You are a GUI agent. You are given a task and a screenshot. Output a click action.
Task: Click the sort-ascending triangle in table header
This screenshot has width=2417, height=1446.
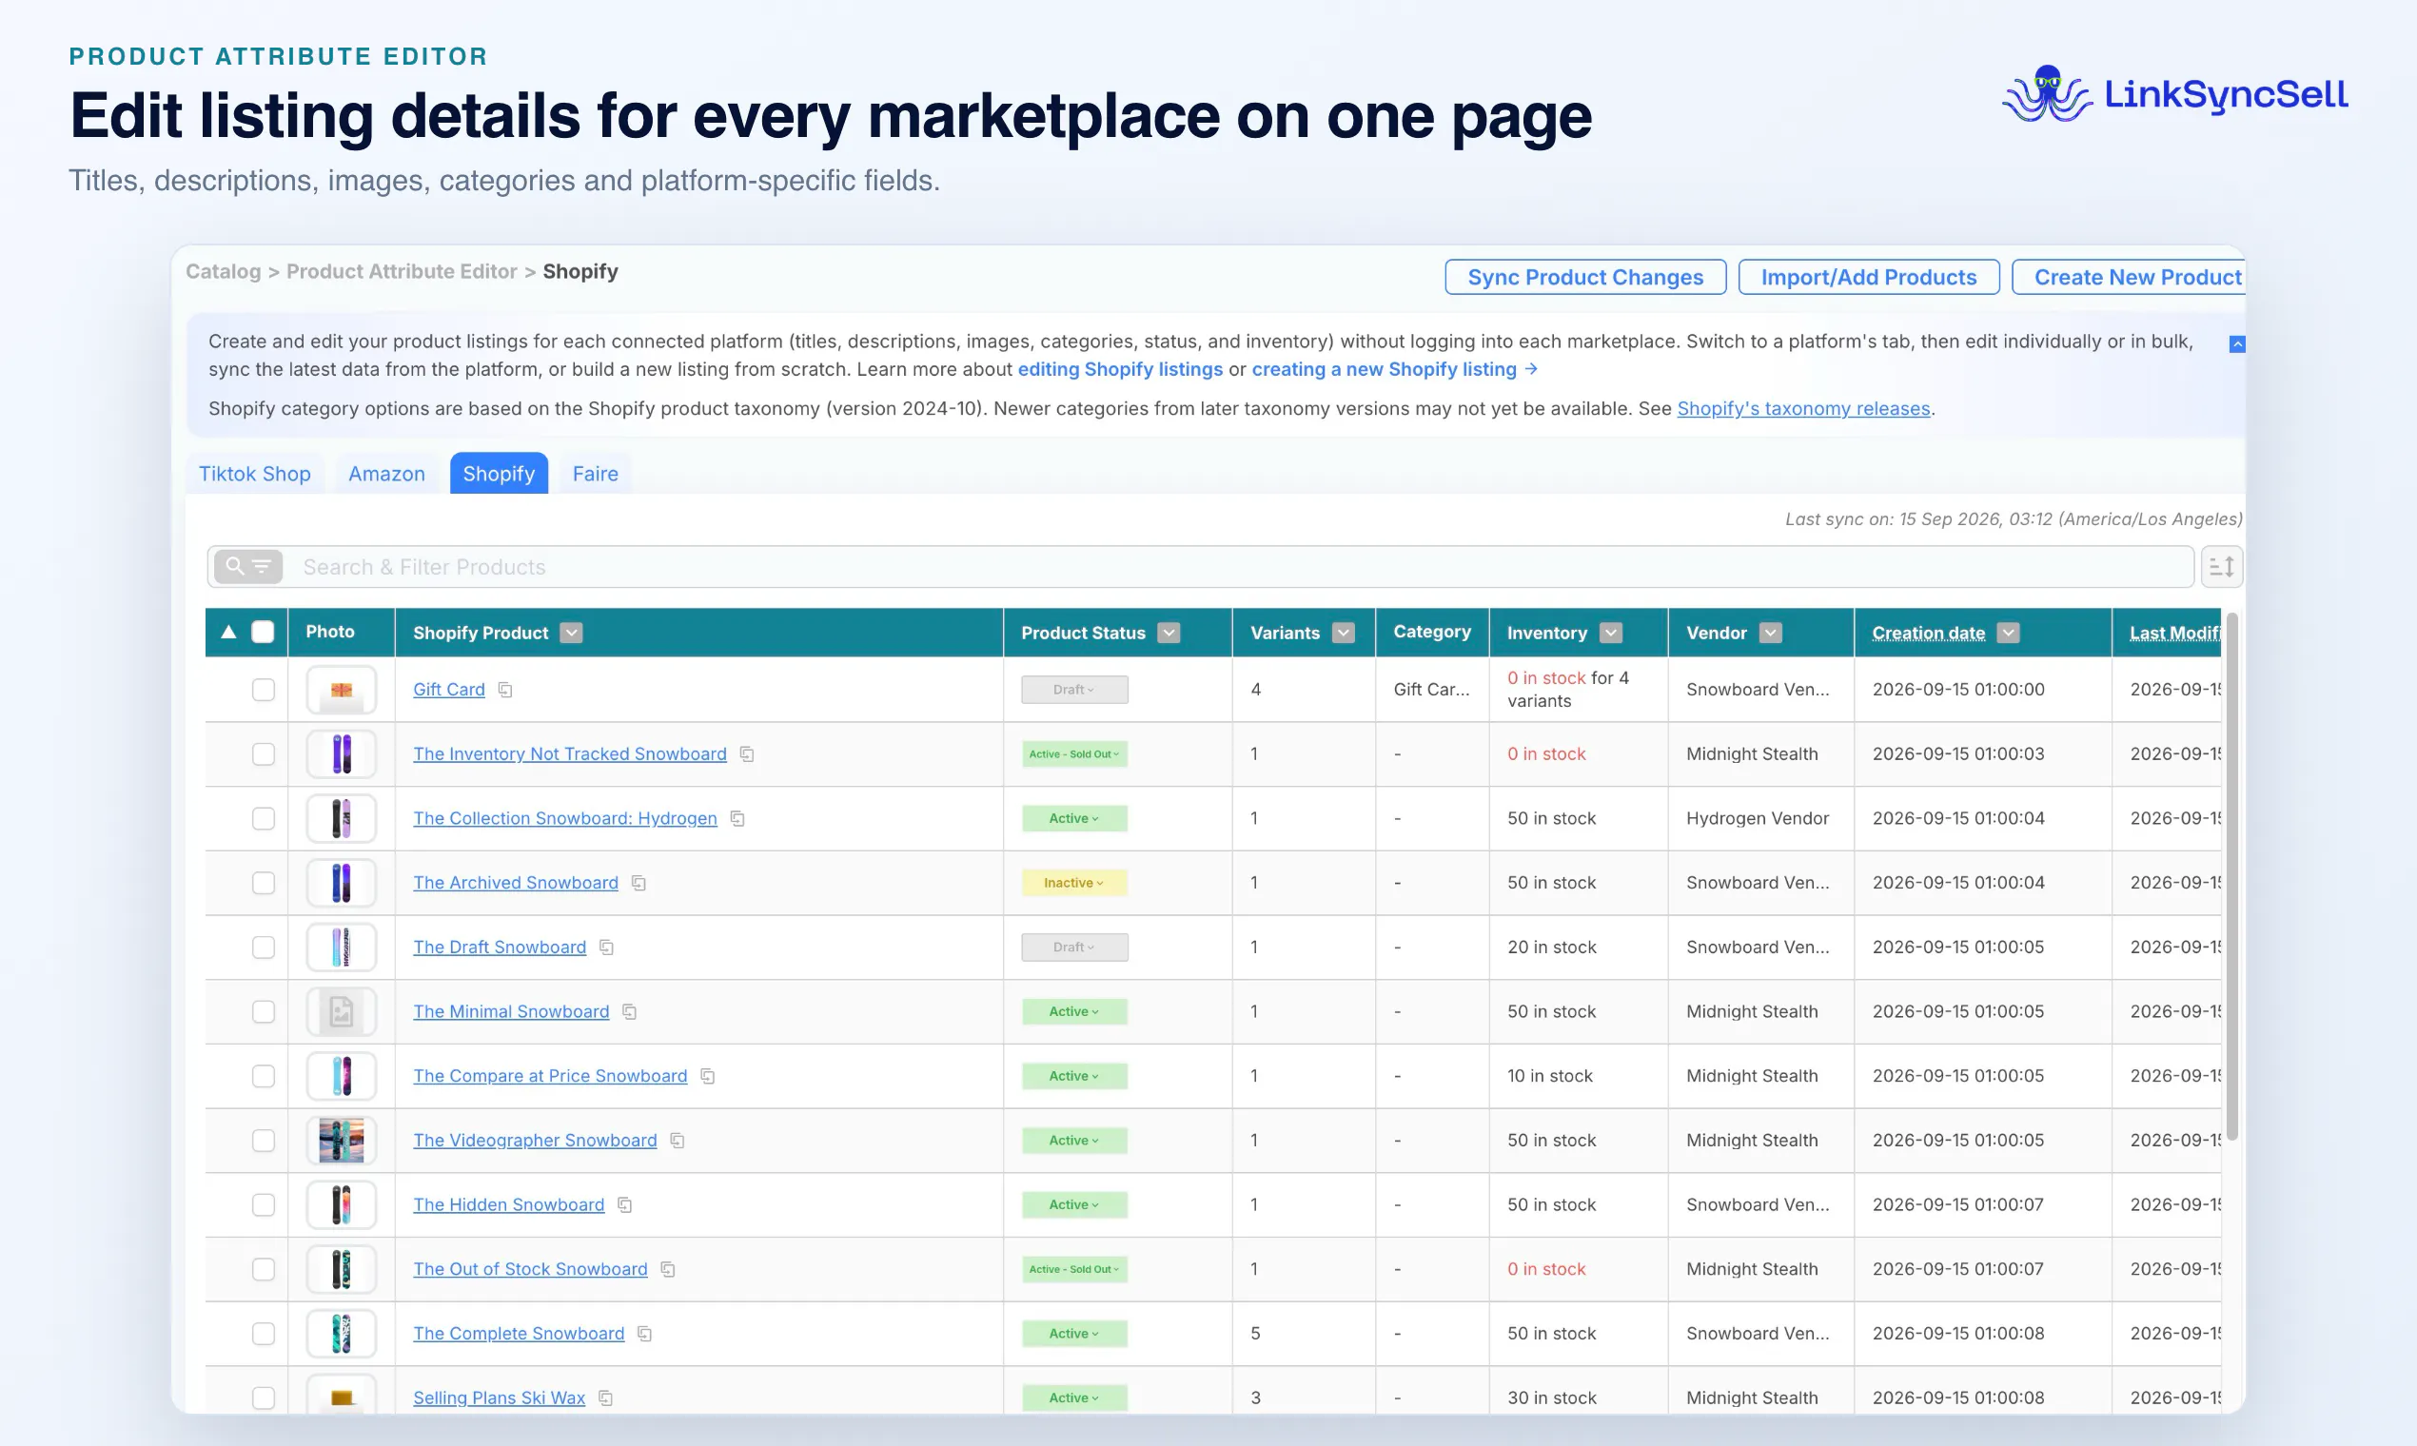[x=228, y=632]
